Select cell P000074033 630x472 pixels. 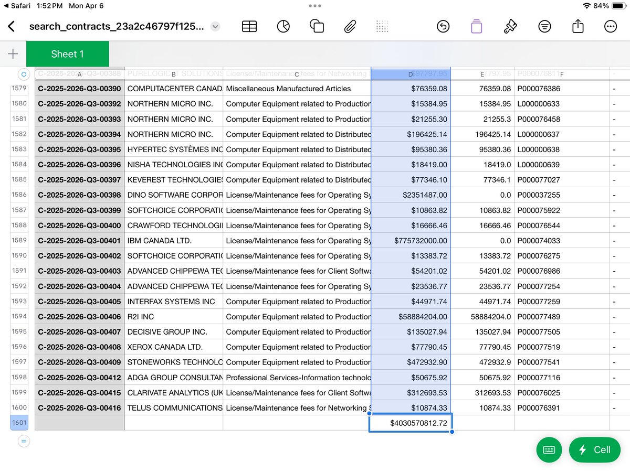pos(562,241)
